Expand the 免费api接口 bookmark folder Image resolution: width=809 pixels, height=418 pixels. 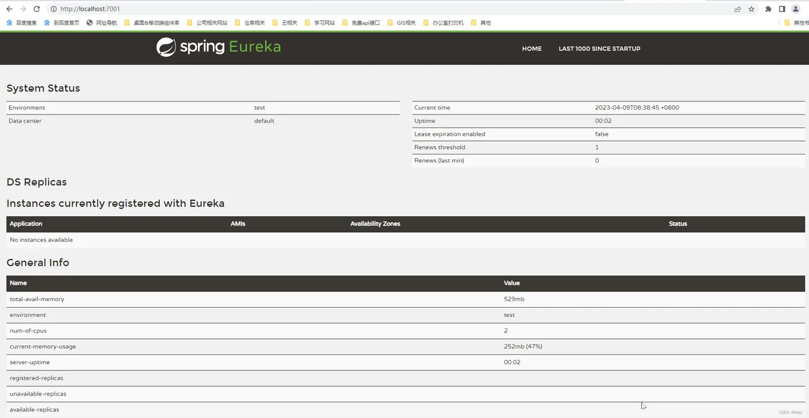tap(361, 23)
